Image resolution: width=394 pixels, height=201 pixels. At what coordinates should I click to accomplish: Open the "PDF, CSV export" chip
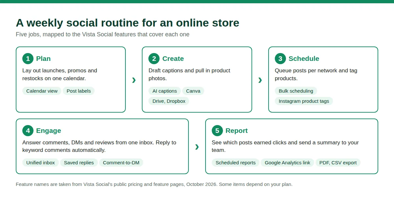[338, 163]
